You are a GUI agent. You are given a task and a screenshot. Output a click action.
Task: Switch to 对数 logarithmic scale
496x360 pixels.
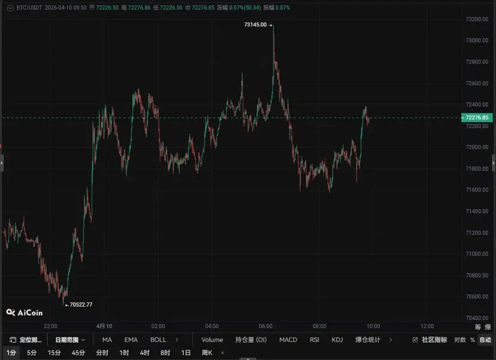tap(460, 340)
